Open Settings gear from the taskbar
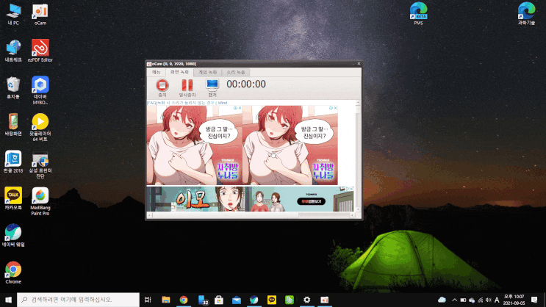546x307 pixels. [x=306, y=300]
